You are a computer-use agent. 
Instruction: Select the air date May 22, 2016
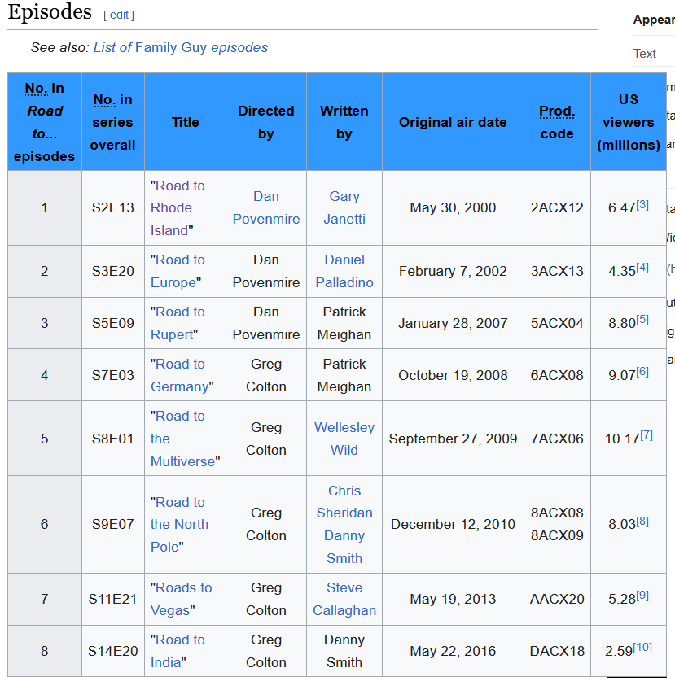click(x=453, y=651)
